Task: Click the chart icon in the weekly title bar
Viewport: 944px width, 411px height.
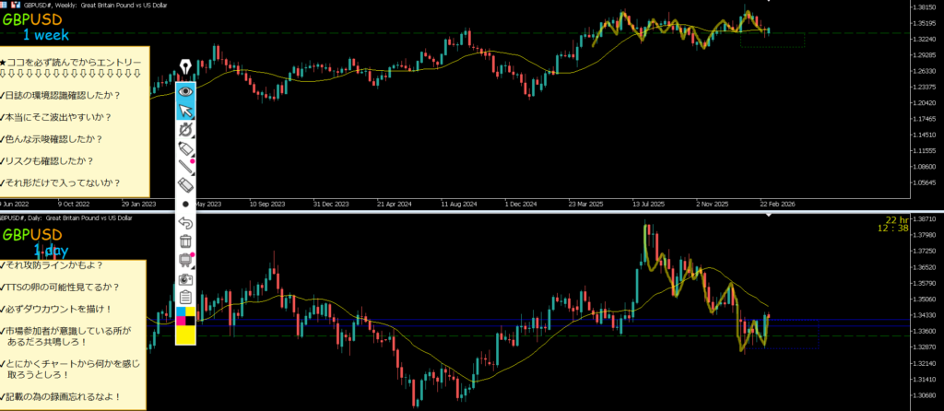Action: coord(16,5)
